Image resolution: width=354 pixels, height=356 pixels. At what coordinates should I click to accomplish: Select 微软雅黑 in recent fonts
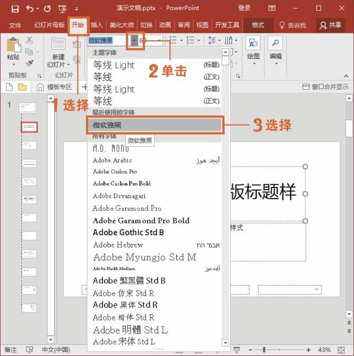pos(154,125)
